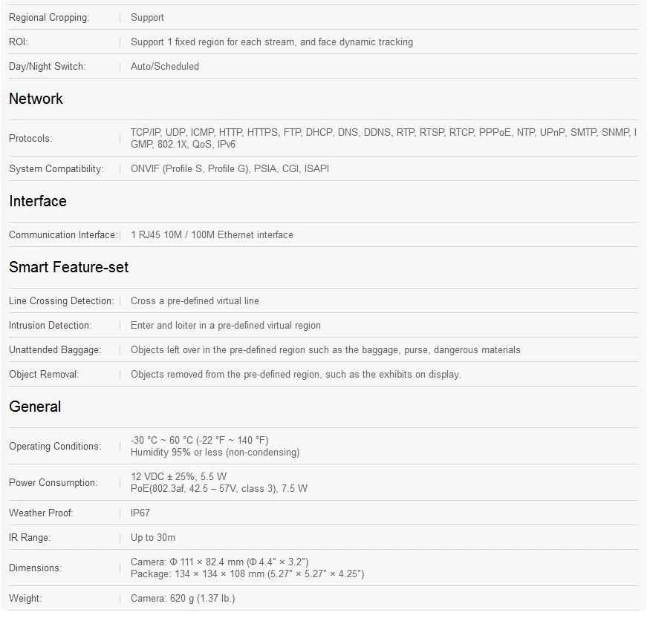Click the General section heading
This screenshot has width=650, height=618.
[x=35, y=407]
